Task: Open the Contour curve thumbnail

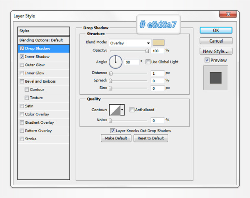Action: 114,110
